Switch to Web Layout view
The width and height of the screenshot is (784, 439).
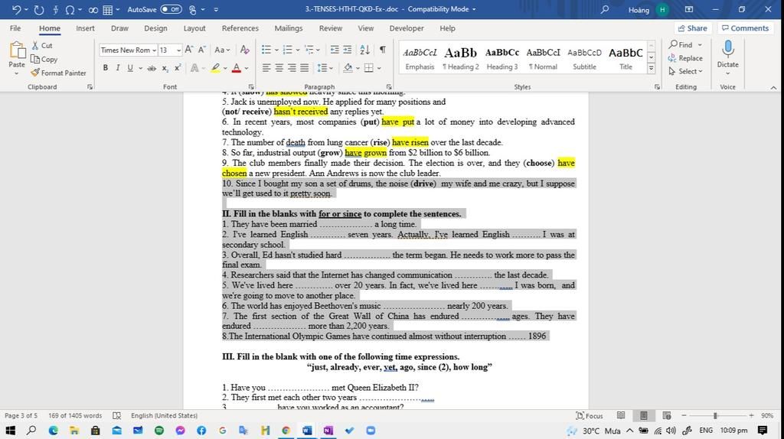(x=667, y=415)
